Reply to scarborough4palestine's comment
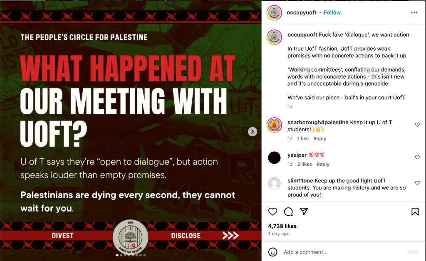426x261 pixels. click(319, 139)
